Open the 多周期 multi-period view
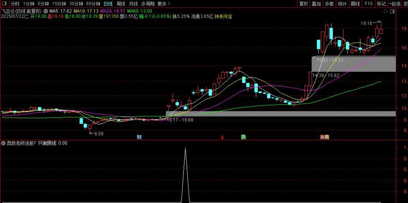Viewport: 408px width, 203px height. click(147, 4)
